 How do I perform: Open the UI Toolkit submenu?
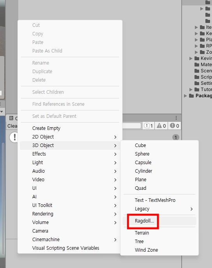coord(70,205)
